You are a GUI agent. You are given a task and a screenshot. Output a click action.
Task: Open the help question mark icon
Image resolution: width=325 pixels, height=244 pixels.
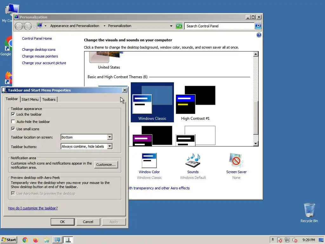click(259, 35)
